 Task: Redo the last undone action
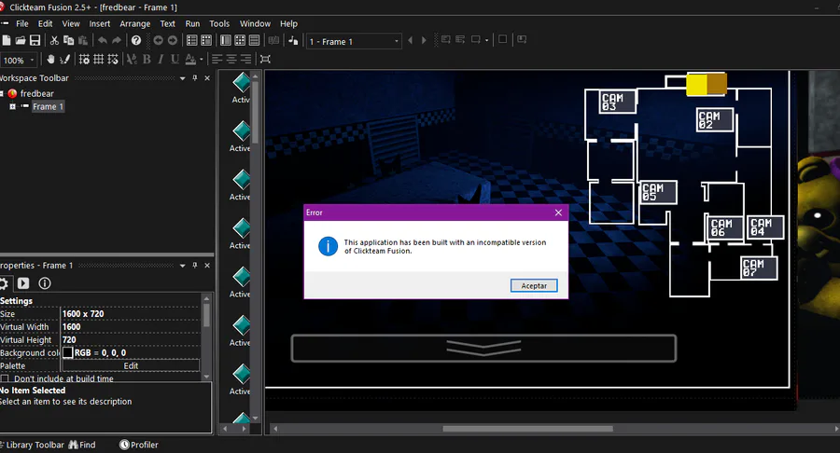coord(117,40)
